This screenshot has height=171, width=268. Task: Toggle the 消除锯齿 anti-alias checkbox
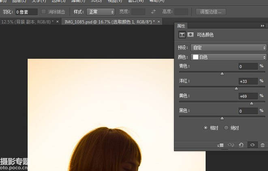click(x=45, y=12)
